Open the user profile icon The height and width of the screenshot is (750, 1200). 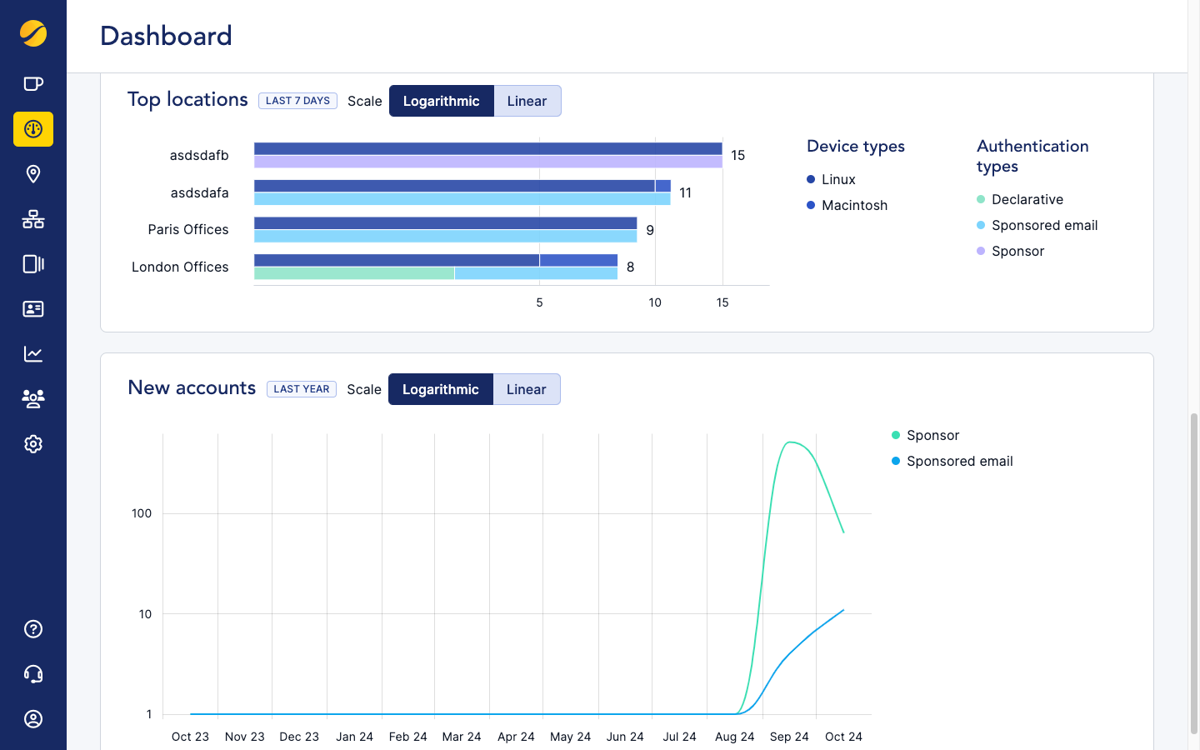33,719
